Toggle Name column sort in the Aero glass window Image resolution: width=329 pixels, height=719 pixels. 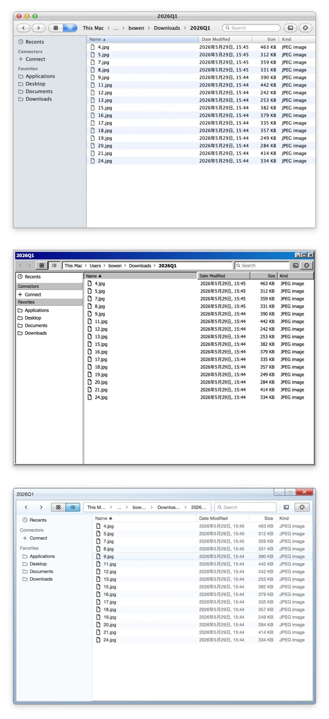[x=144, y=518]
